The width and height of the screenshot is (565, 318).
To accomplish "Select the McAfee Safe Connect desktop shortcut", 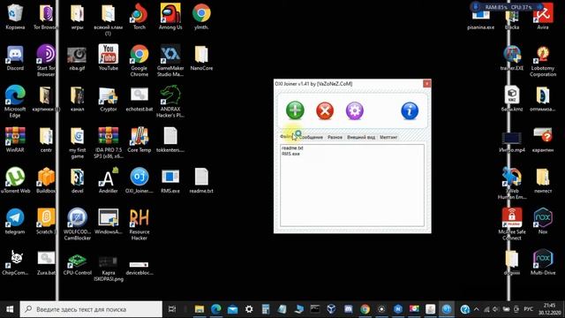I will 512,224.
